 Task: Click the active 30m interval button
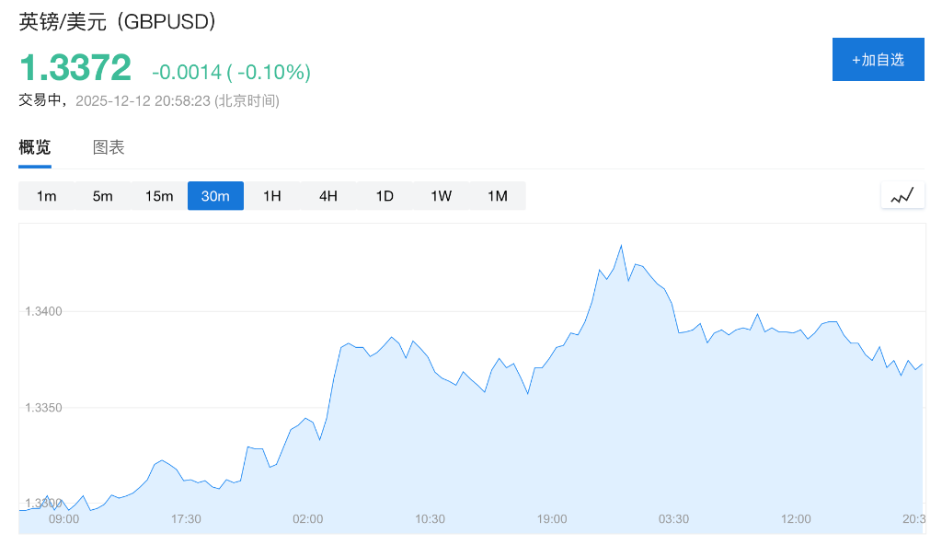(x=215, y=196)
